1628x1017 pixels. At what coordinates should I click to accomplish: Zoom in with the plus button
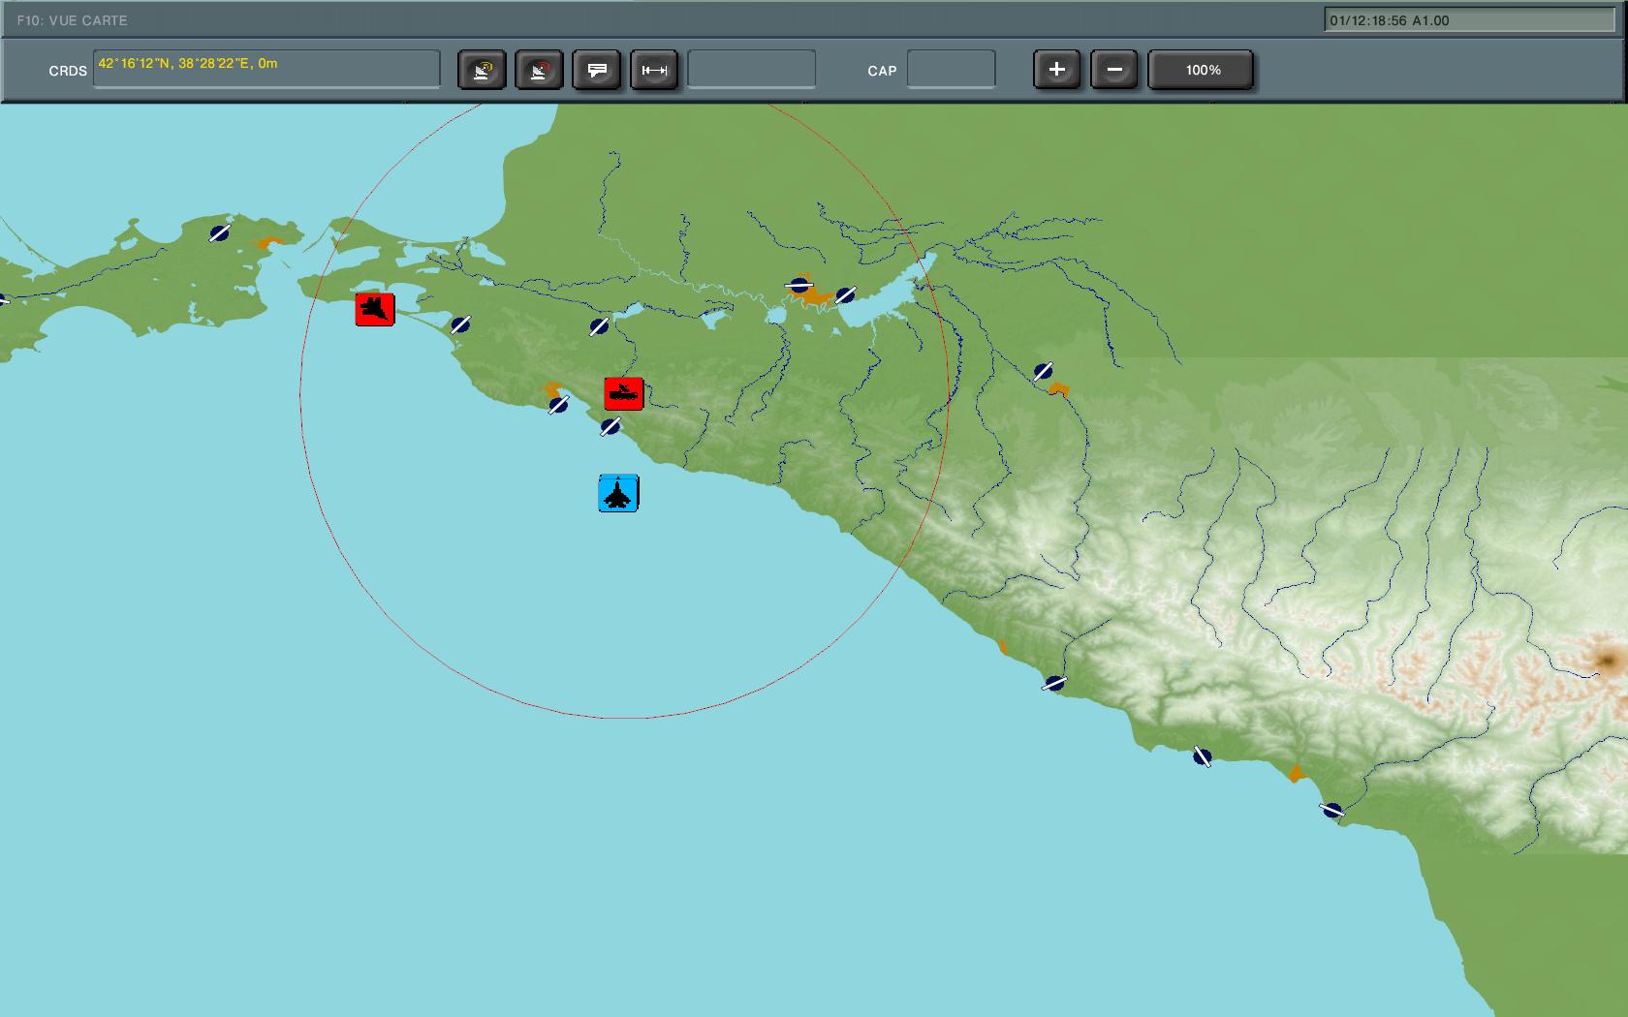click(x=1056, y=70)
